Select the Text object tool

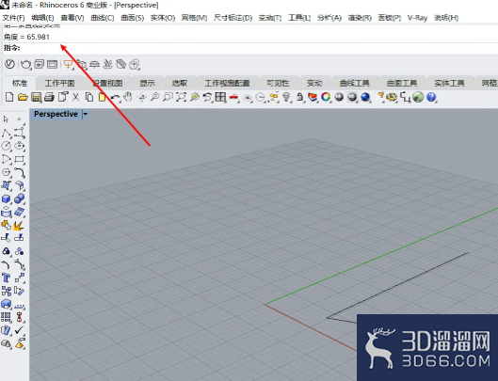[6, 278]
